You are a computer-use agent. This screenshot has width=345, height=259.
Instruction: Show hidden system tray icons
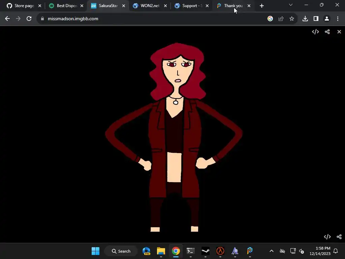click(271, 251)
